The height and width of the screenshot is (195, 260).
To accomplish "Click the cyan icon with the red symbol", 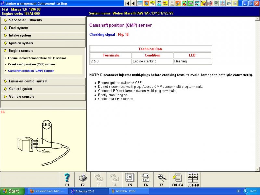I will 184,3.
